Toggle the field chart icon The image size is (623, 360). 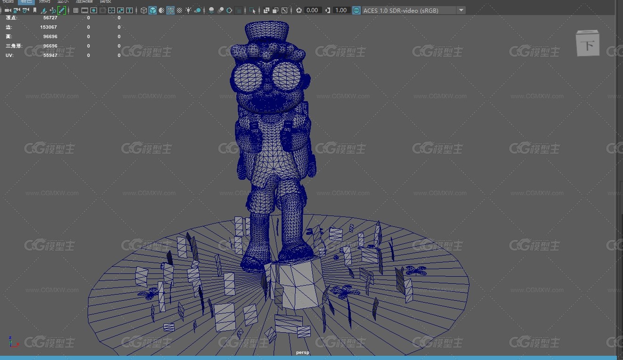tap(112, 10)
